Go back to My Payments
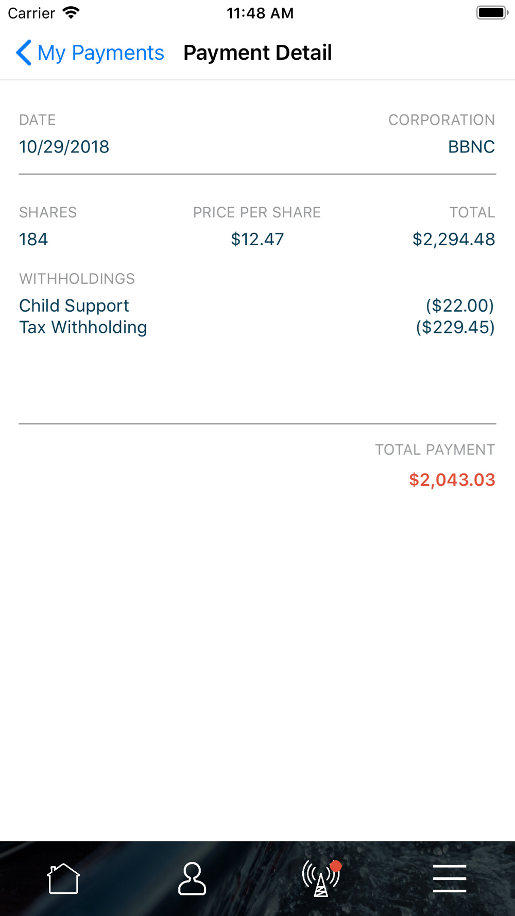 click(90, 53)
